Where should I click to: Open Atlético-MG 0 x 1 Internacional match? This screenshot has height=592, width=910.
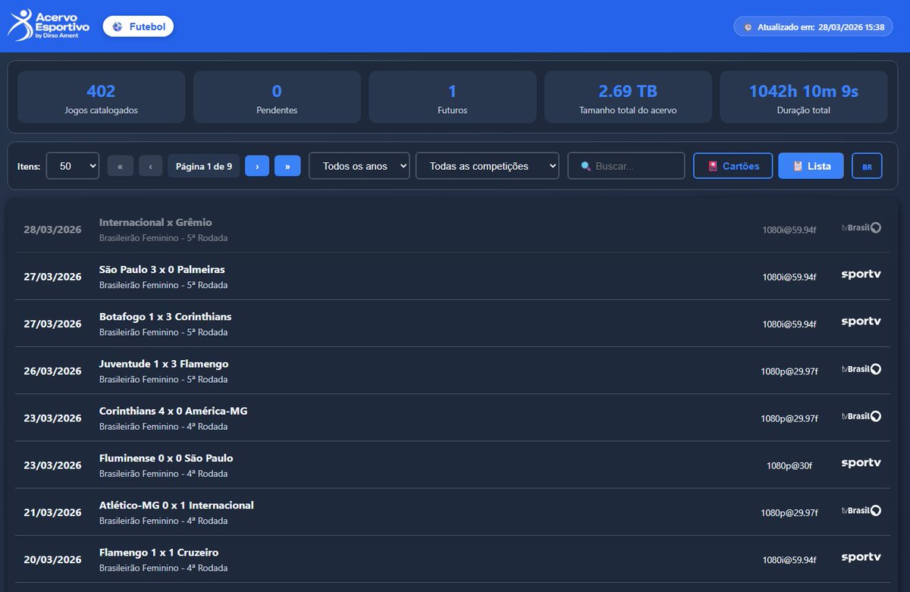(452, 512)
